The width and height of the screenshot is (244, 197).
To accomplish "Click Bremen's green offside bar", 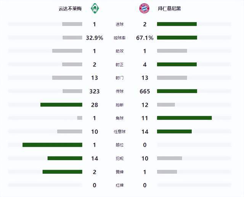I will tap(52, 145).
